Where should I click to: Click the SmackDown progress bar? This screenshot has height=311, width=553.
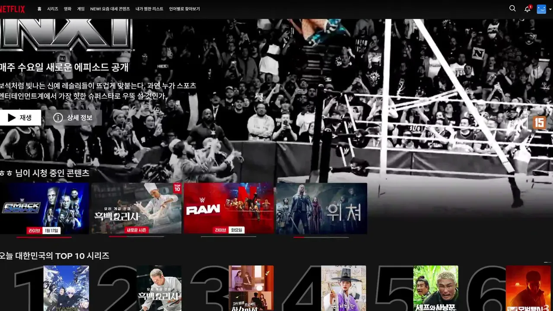click(44, 237)
